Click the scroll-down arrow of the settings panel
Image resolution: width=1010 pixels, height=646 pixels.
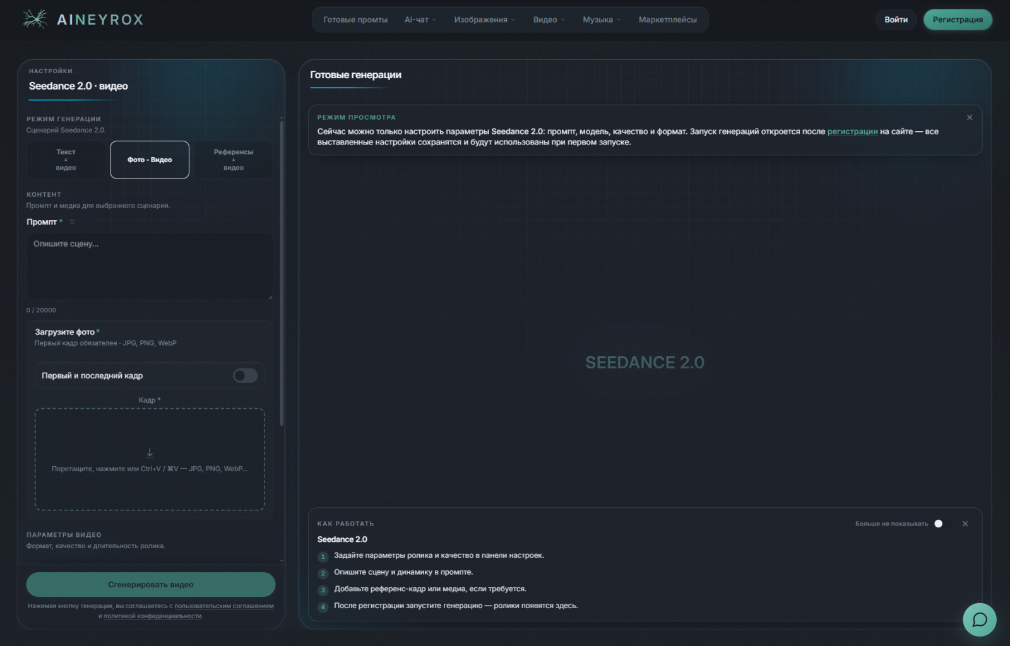click(282, 560)
